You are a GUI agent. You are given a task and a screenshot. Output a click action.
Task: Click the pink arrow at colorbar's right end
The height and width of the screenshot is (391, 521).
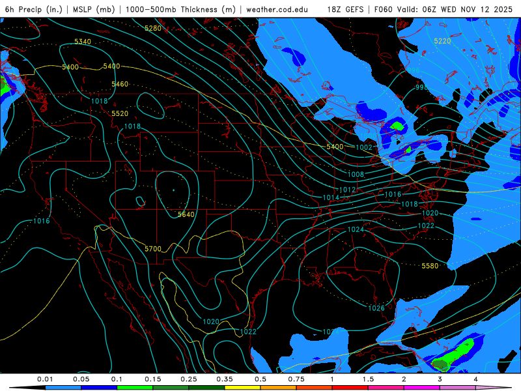(x=494, y=388)
